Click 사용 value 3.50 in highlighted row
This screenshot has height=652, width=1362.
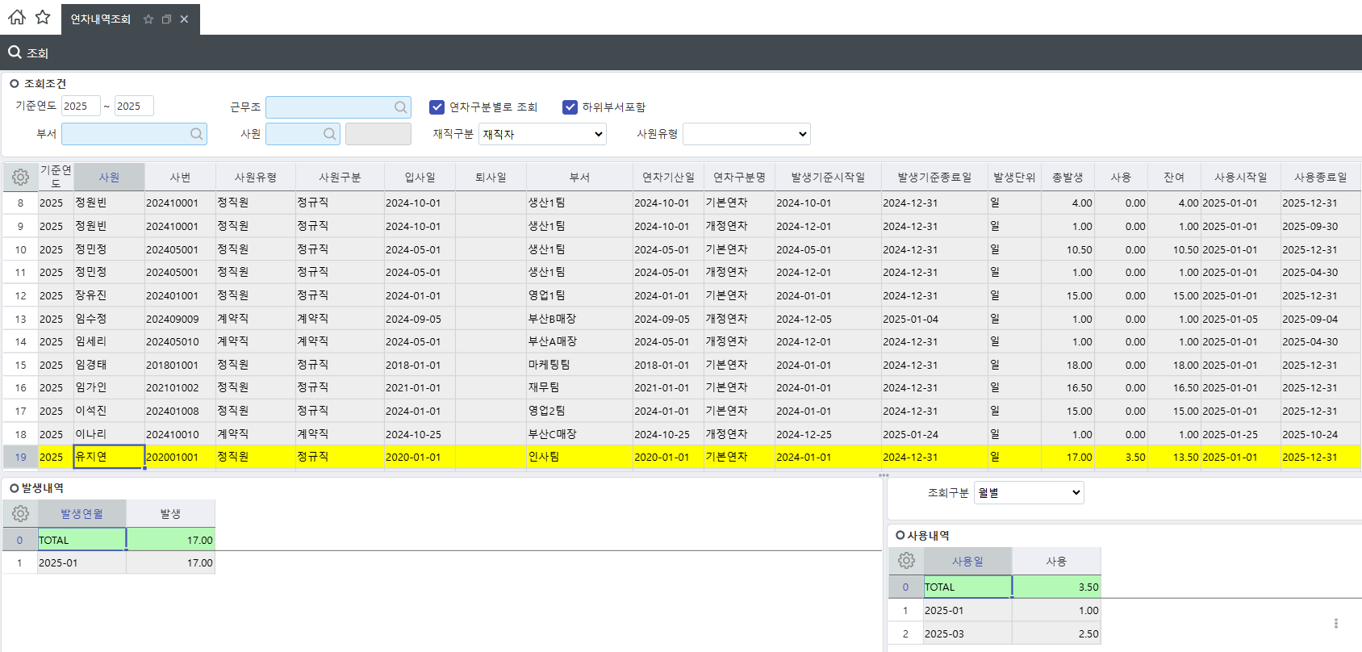pos(1121,457)
